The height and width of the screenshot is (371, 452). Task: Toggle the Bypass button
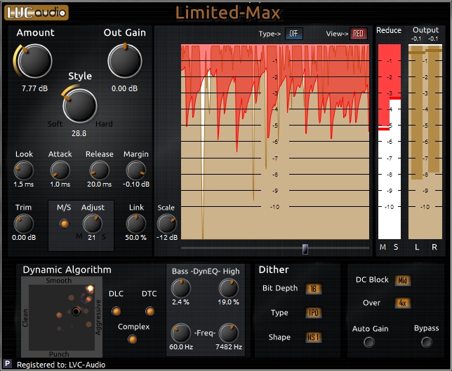tap(426, 342)
